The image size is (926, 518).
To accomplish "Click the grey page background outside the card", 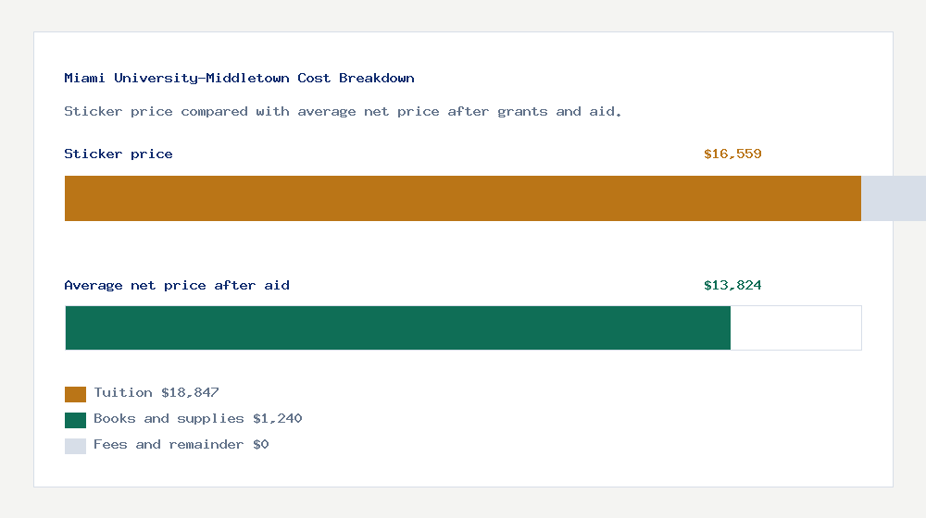I will coord(463,504).
